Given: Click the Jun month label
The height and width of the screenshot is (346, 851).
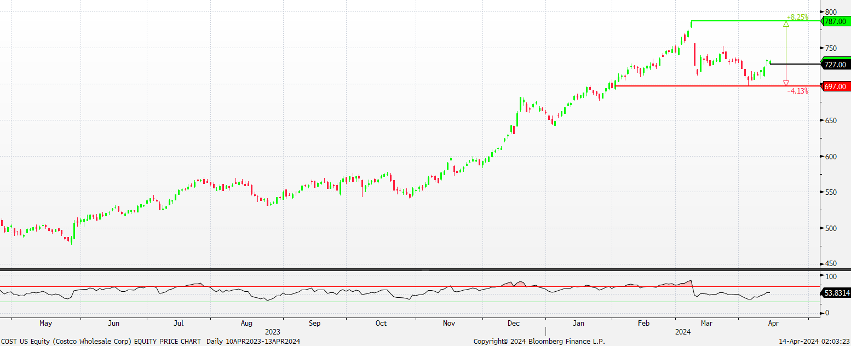Looking at the screenshot, I should (113, 323).
